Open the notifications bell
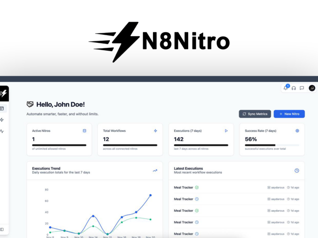The height and width of the screenshot is (238, 318). coord(286,88)
